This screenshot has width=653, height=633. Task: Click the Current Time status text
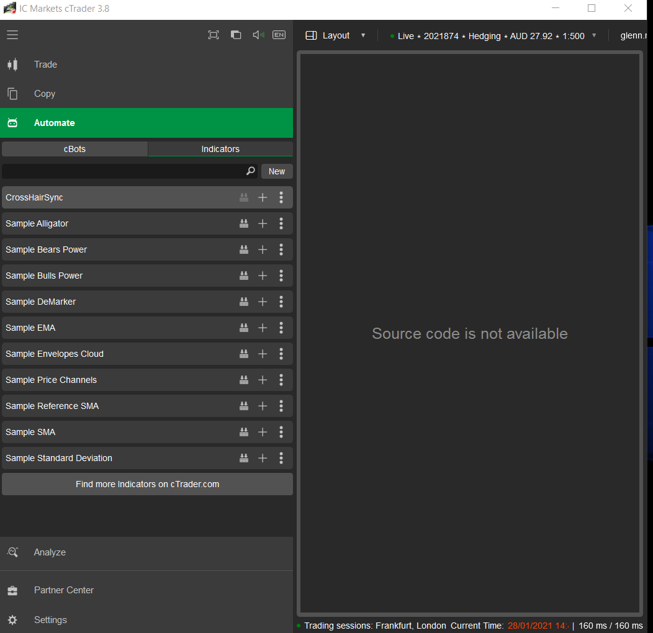[510, 626]
